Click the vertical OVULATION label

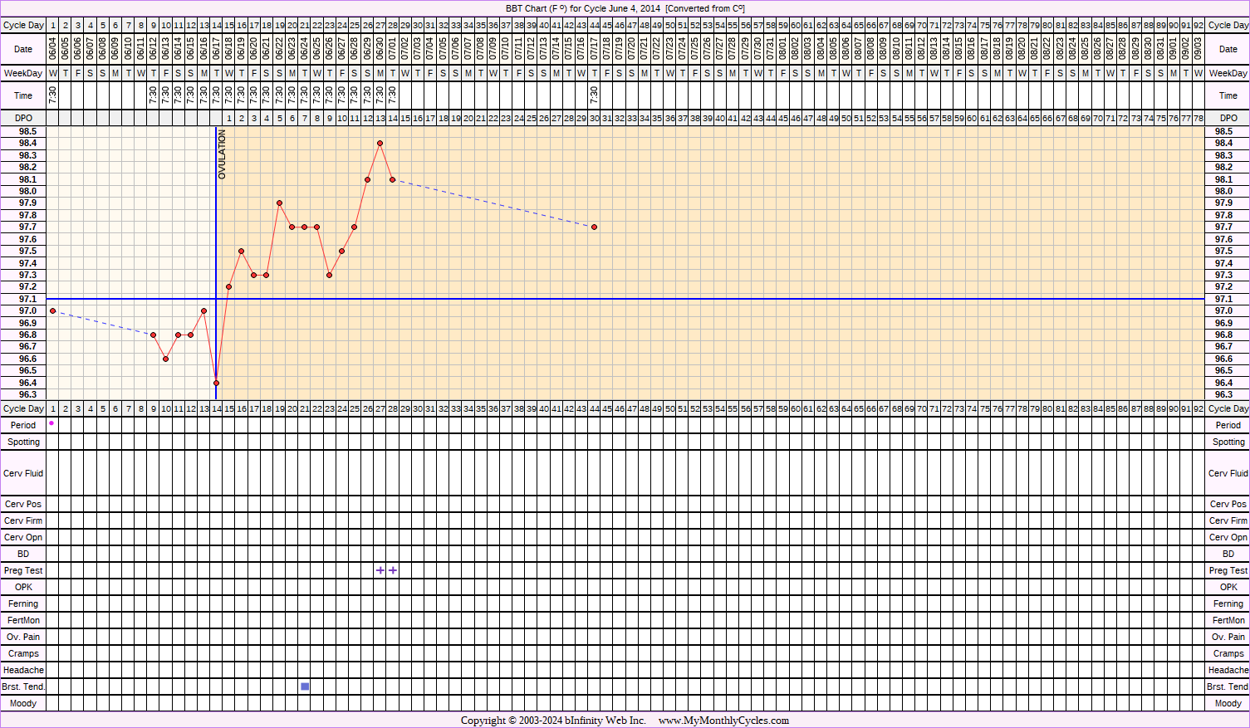tap(223, 155)
